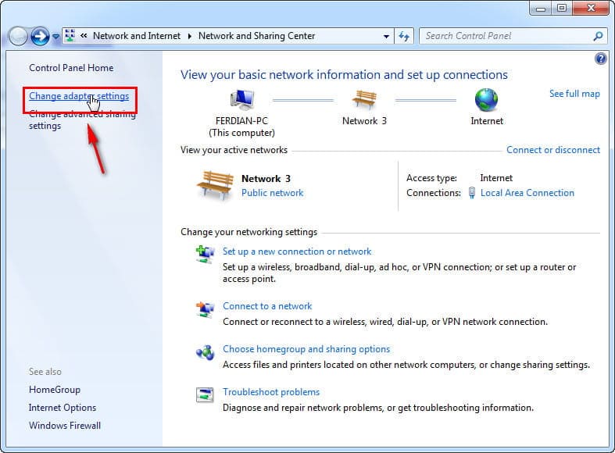The image size is (615, 453).
Task: Click the Internet globe icon
Action: point(486,100)
